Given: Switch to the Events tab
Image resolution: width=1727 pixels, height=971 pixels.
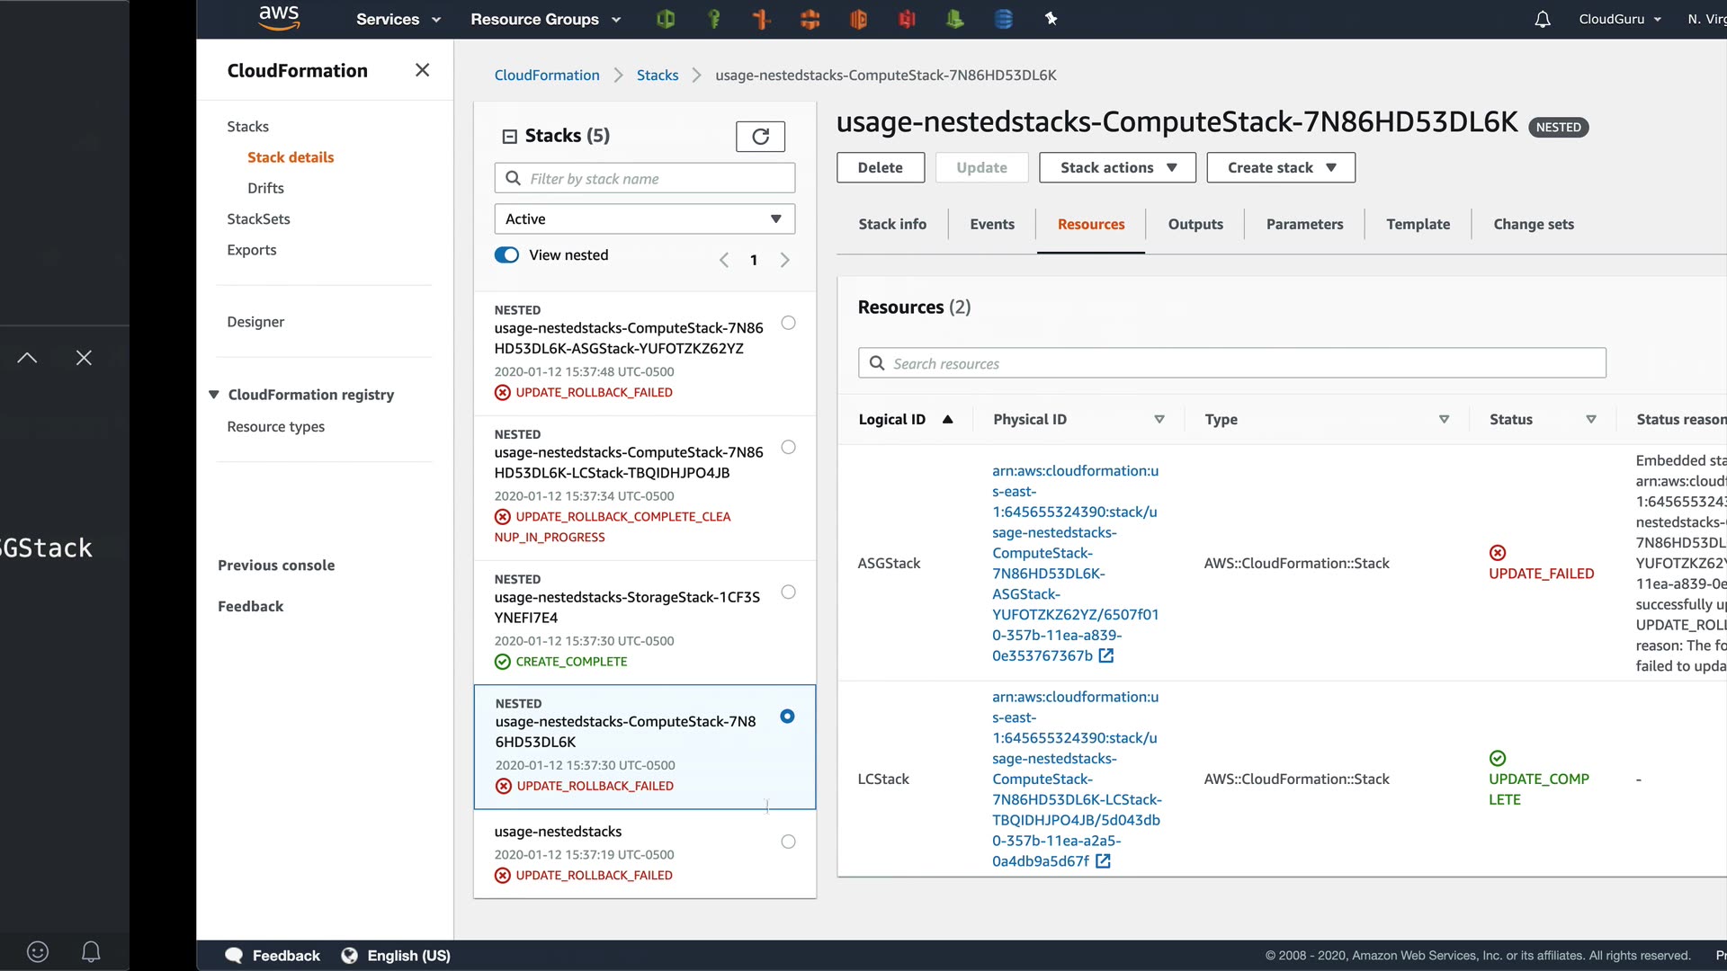Looking at the screenshot, I should pyautogui.click(x=991, y=225).
